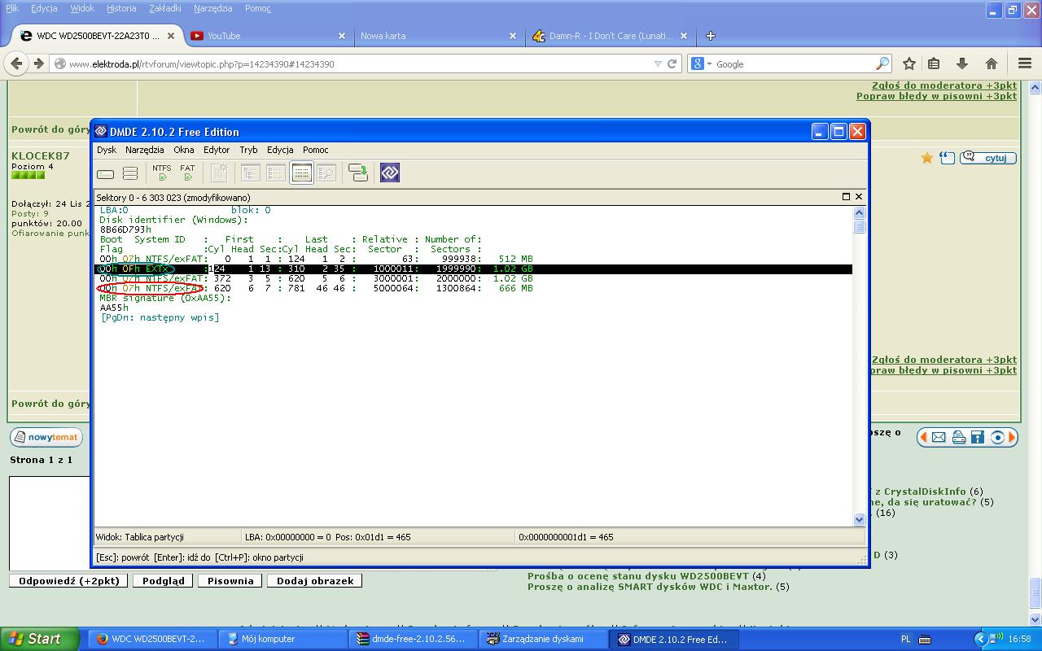Open the search engine selector dropdown

pyautogui.click(x=701, y=63)
